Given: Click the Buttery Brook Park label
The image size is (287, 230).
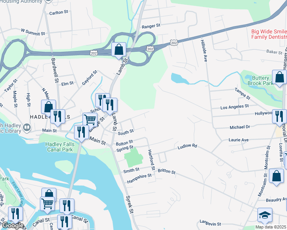Looking at the screenshot, I should click(x=260, y=80).
